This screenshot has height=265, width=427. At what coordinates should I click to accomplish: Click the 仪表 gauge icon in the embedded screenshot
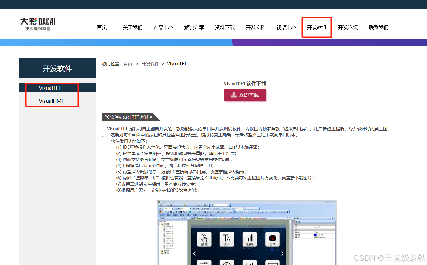click(x=272, y=240)
